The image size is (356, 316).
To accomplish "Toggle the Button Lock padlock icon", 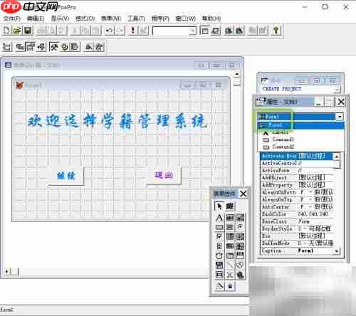I will tap(230, 286).
